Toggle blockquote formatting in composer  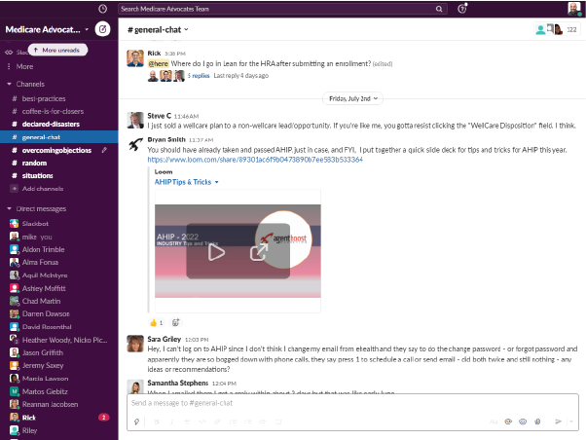[x=263, y=422]
